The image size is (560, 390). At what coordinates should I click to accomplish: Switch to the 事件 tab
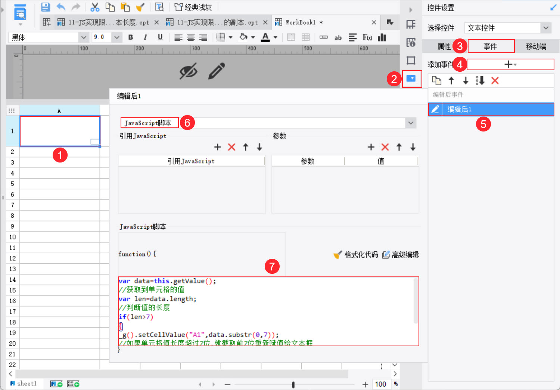click(491, 46)
